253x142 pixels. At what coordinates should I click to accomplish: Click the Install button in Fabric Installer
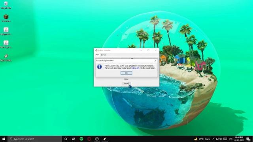(x=126, y=83)
